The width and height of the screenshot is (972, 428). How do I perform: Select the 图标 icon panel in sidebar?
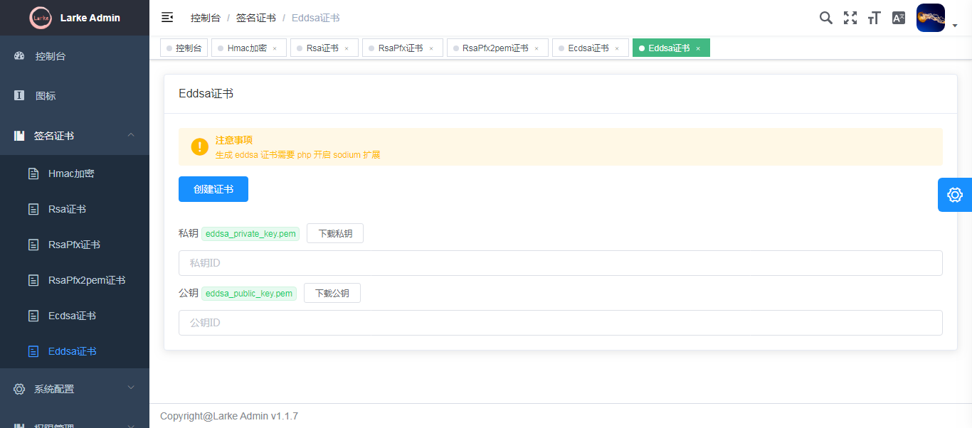click(x=19, y=95)
